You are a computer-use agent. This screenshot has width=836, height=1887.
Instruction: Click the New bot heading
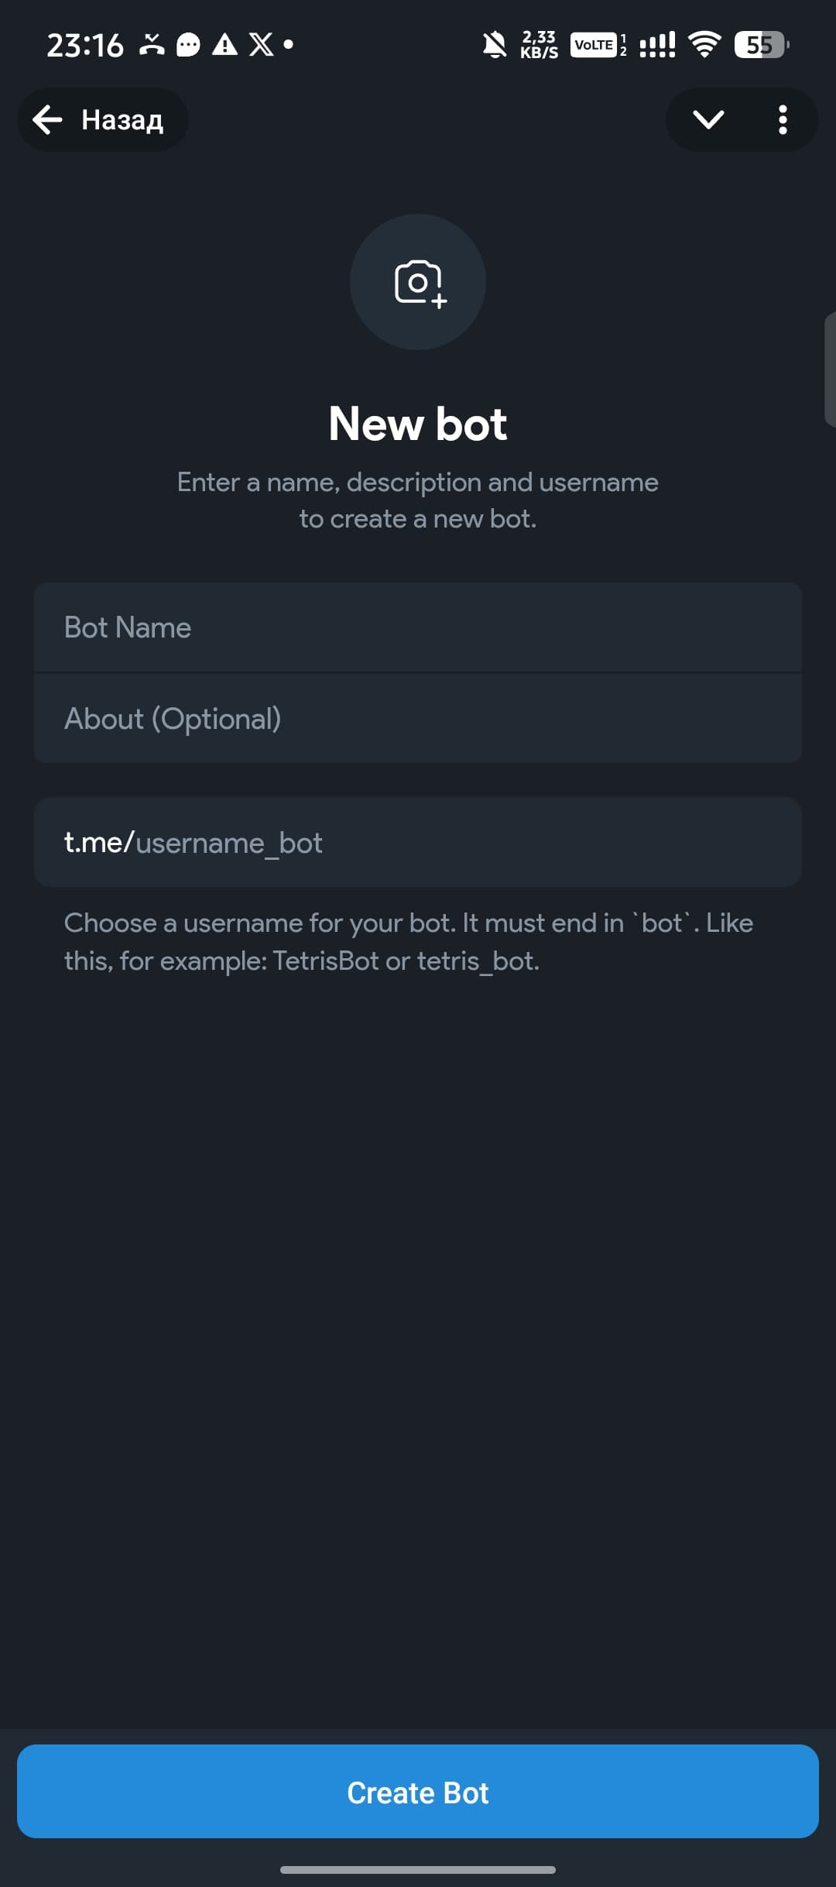tap(418, 424)
